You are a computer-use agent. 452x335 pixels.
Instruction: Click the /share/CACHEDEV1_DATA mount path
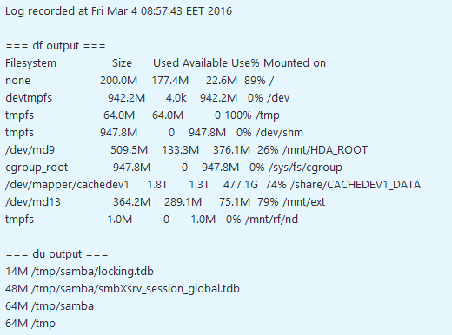click(356, 185)
